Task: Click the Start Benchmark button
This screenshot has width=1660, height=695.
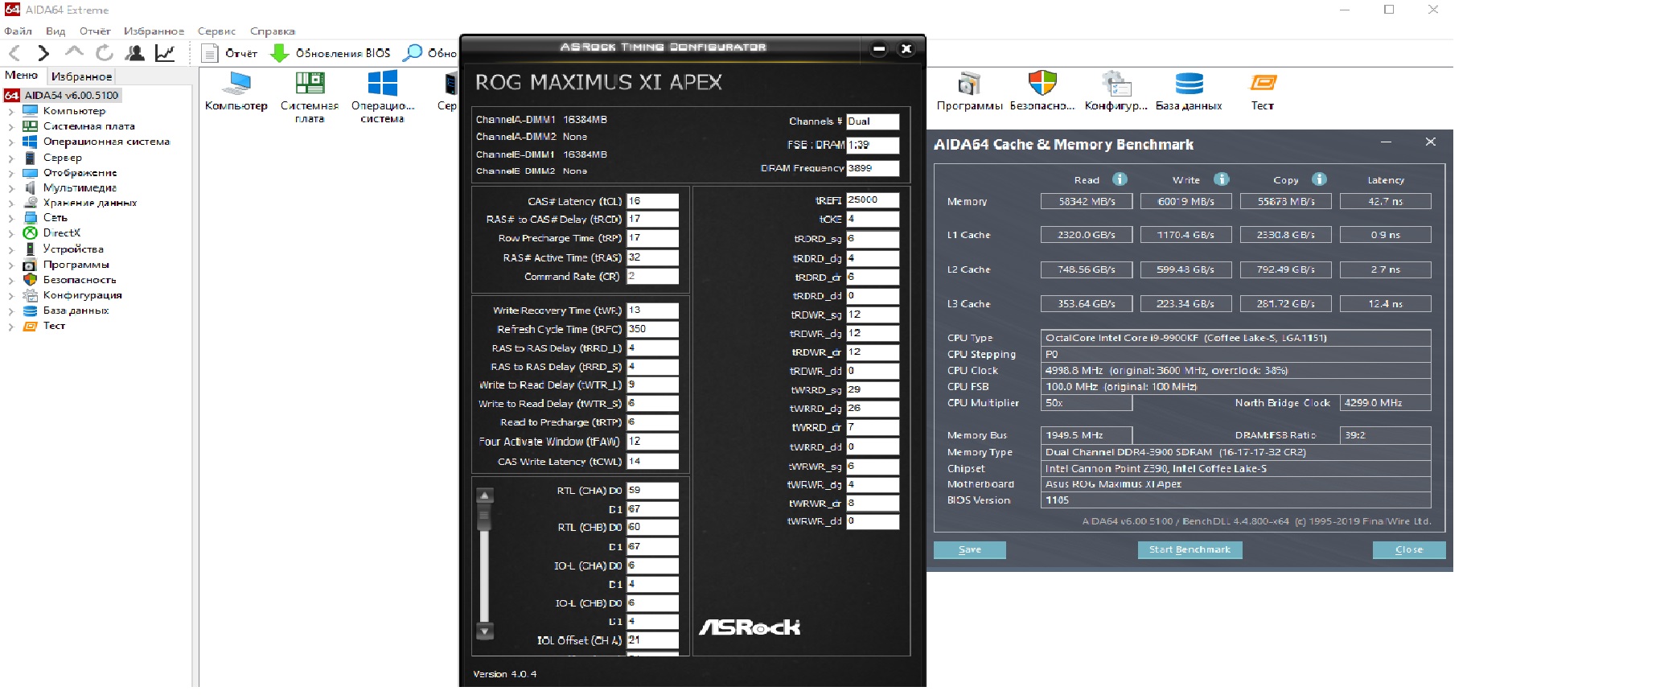Action: (1190, 550)
